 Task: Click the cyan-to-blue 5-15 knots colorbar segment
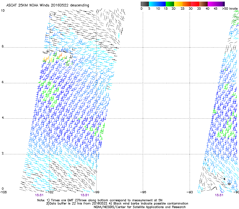(157, 4)
